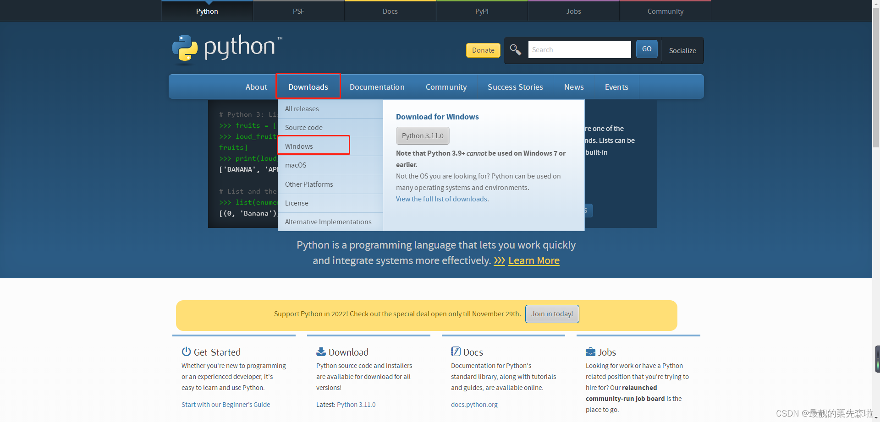Open the Docs tab in the top bar

390,11
